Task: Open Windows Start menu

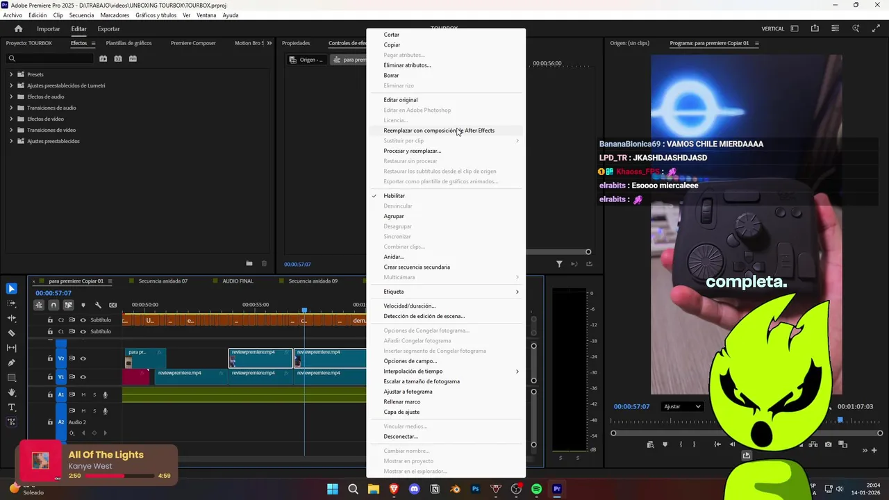Action: point(333,489)
